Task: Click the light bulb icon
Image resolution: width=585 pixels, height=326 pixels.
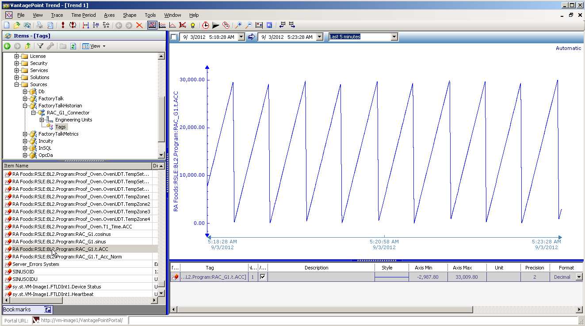Action: tap(193, 25)
